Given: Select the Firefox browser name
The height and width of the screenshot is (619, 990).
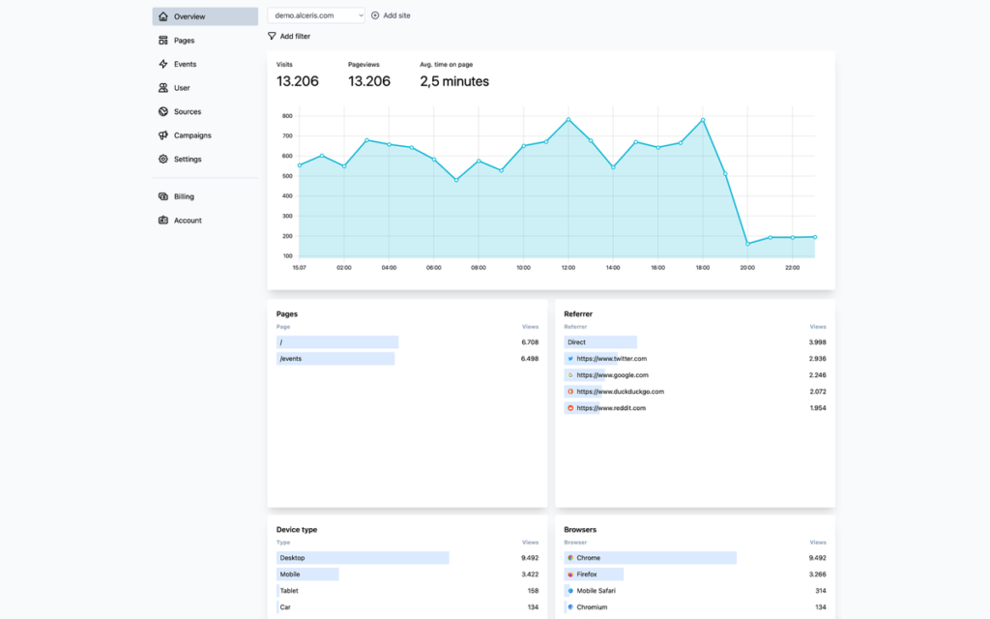Looking at the screenshot, I should 587,575.
